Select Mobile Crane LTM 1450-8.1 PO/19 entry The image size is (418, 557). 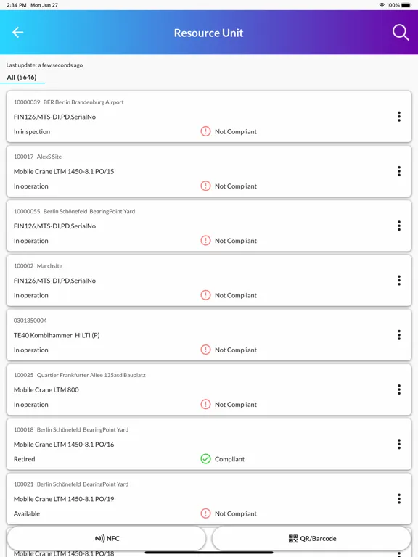click(209, 499)
